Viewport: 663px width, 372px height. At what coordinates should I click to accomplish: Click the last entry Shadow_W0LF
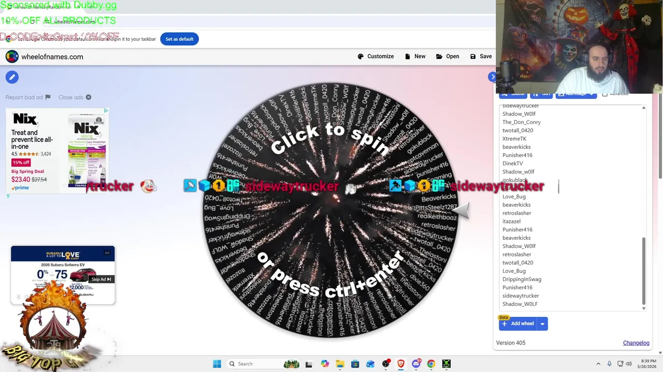click(x=520, y=304)
